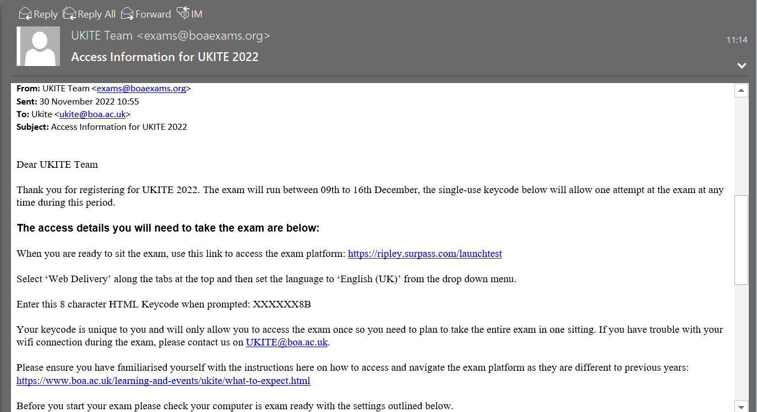This screenshot has height=412, width=757.
Task: Click the 'Select 'Web Delivery' along the tabs' sentence
Action: (266, 279)
